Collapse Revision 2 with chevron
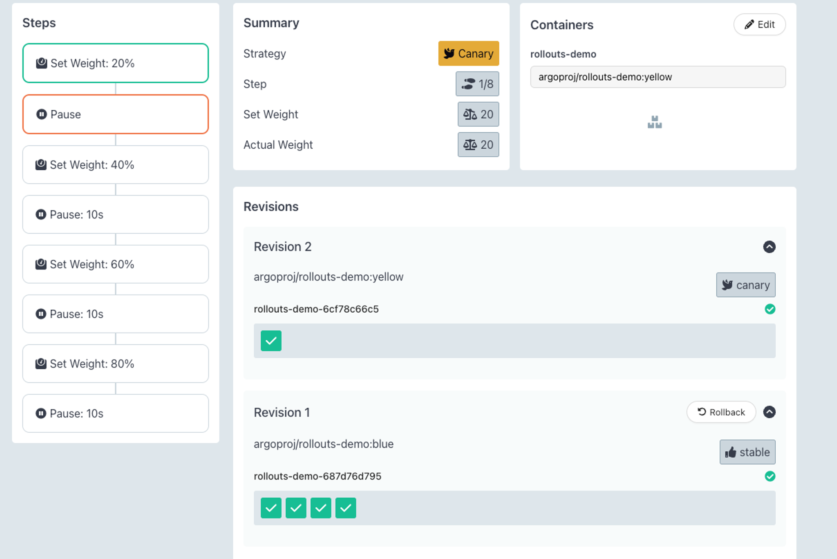Screen dimensions: 837x559 click(x=769, y=247)
